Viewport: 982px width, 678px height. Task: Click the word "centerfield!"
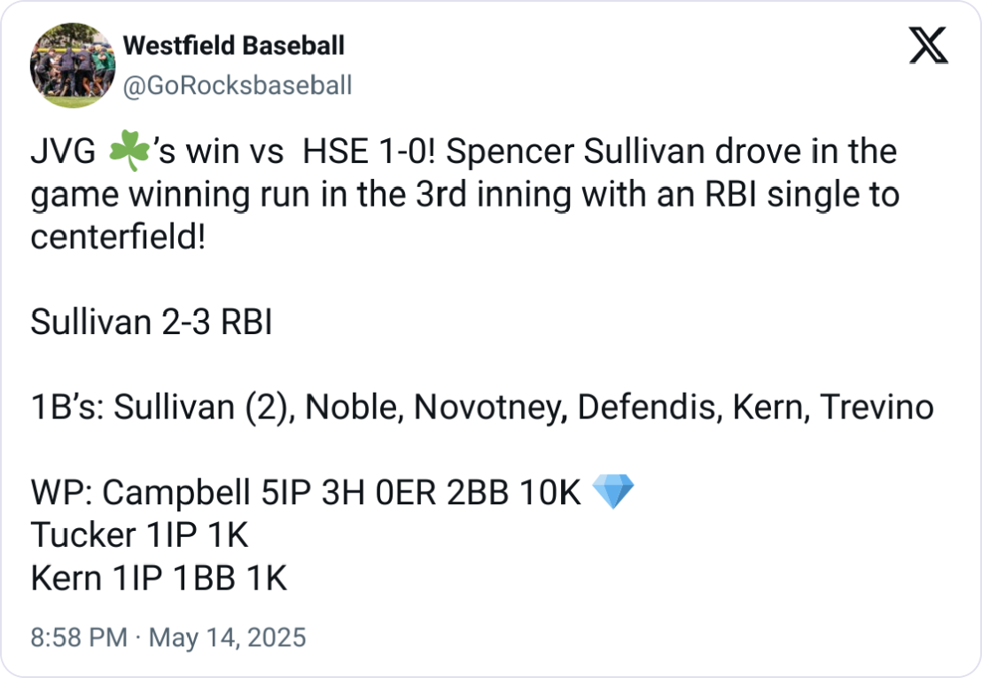118,238
